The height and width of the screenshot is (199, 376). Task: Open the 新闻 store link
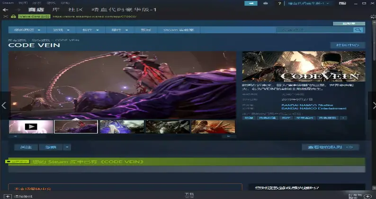(x=145, y=30)
